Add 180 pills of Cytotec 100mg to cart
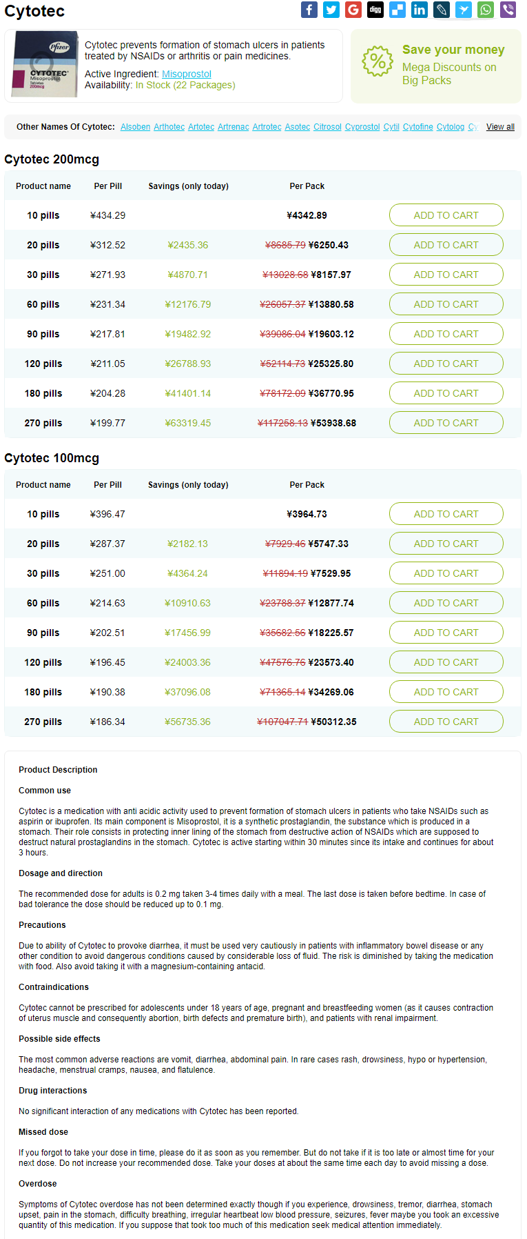Viewport: 527px width, 1239px height. pos(446,692)
